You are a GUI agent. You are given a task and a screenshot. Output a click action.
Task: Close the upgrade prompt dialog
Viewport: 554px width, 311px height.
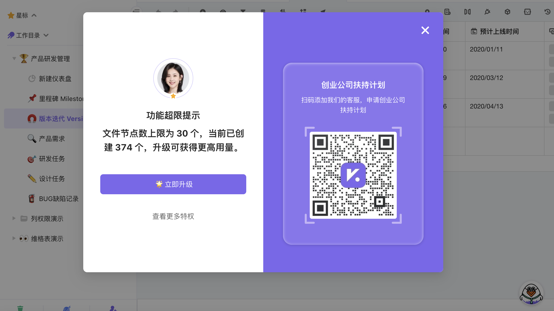click(x=425, y=30)
